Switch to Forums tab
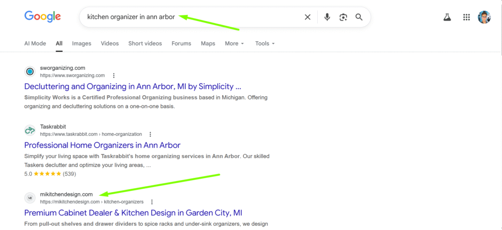 pyautogui.click(x=181, y=44)
